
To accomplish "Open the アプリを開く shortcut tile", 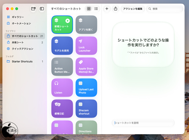I will point(86,25).
